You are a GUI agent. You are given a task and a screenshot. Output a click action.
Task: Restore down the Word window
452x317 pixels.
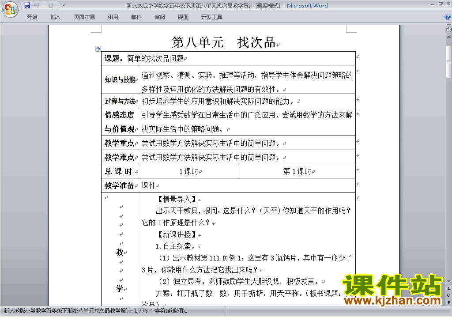441,4
